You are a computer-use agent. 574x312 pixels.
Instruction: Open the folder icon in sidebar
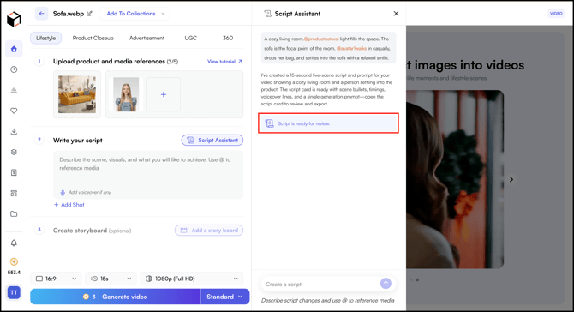[x=14, y=214]
